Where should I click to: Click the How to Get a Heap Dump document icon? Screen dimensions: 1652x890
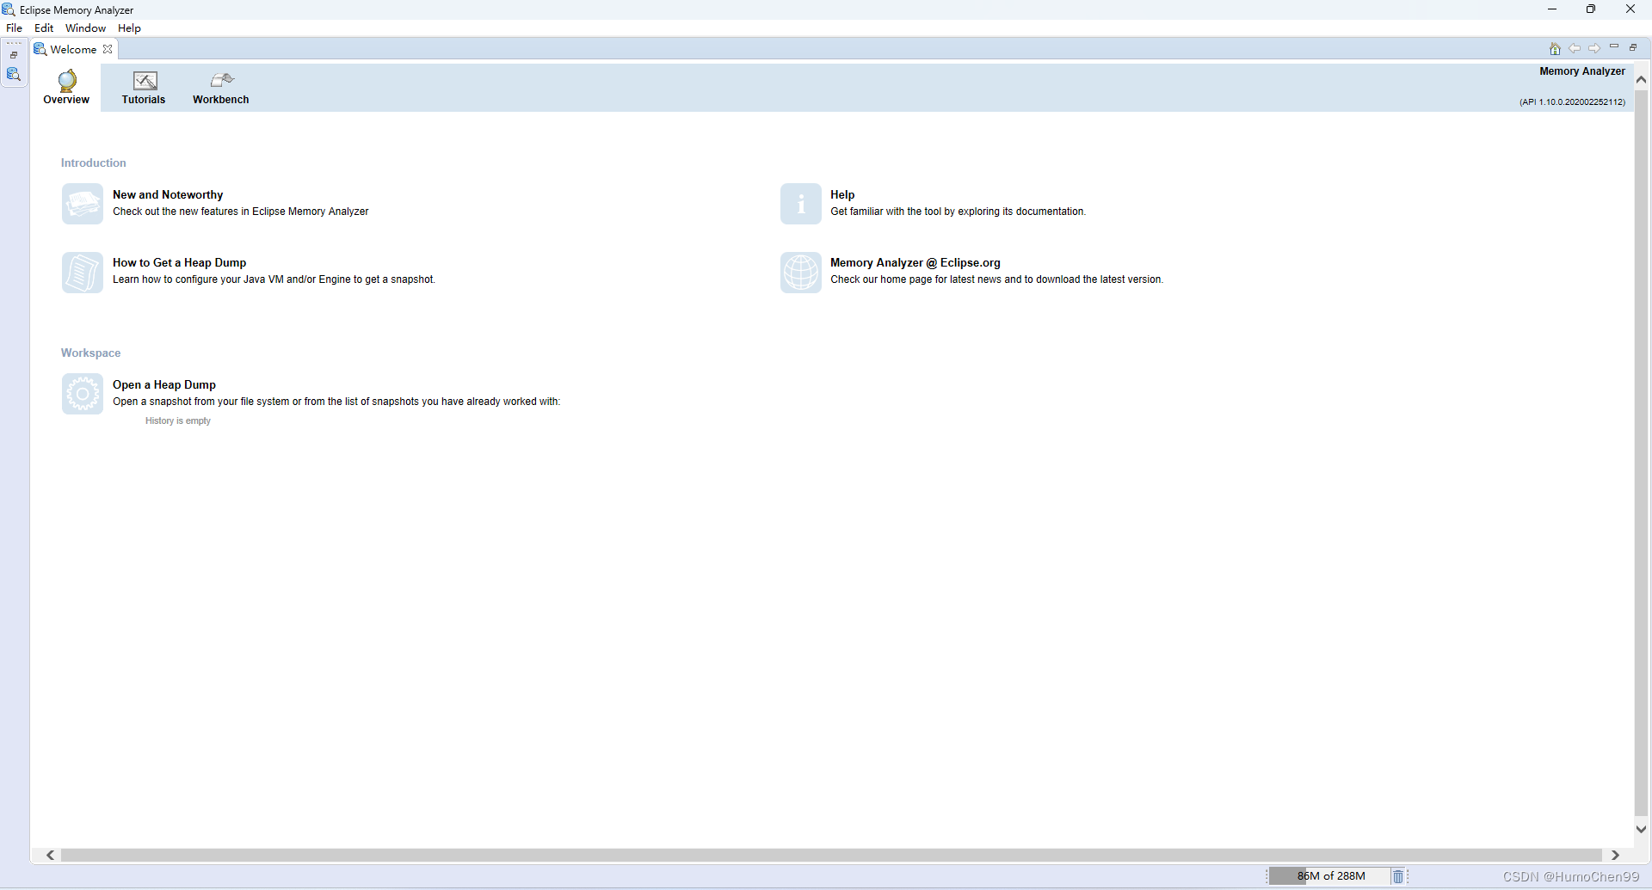coord(83,272)
